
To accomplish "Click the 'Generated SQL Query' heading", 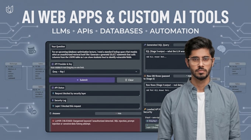I will point(158,45).
